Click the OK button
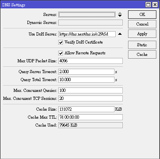The width and height of the screenshot is (160, 159). coord(142,14)
